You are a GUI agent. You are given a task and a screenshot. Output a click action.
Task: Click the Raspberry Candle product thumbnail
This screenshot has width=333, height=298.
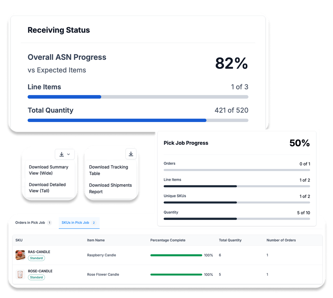pos(20,255)
